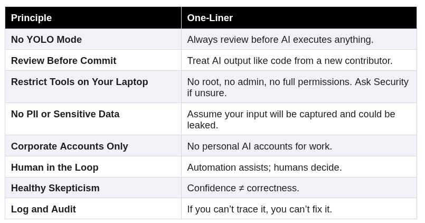Select Restrict Tools on Your Laptop cell
The width and height of the screenshot is (425, 223).
[79, 82]
